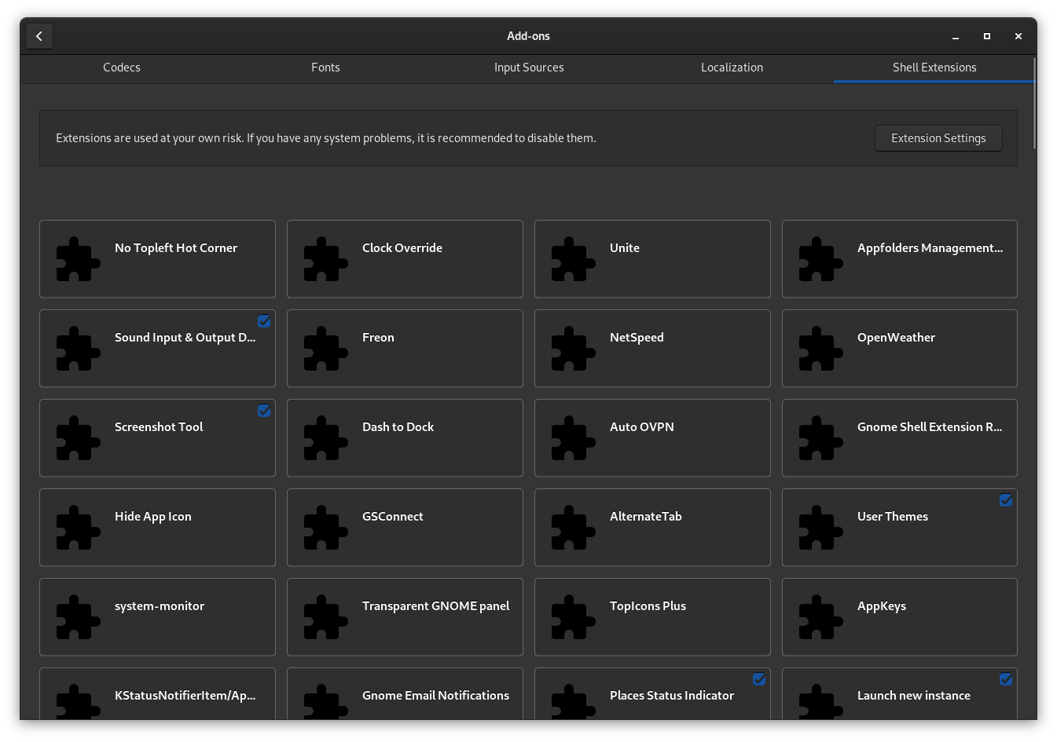Image resolution: width=1057 pixels, height=742 pixels.
Task: Open the Input Sources tab
Action: [529, 68]
